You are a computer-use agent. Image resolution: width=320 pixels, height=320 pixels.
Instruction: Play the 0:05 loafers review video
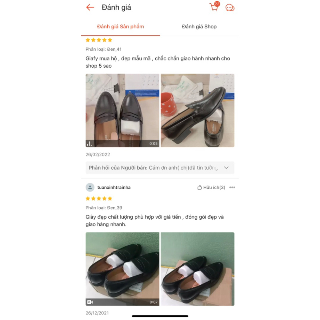pos(122,110)
